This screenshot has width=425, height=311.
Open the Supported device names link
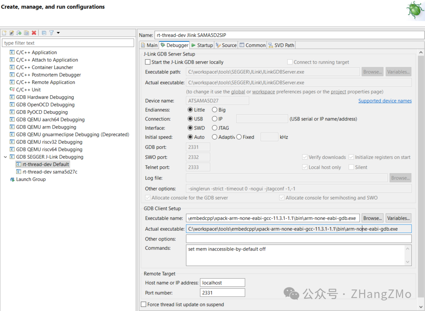pyautogui.click(x=385, y=101)
